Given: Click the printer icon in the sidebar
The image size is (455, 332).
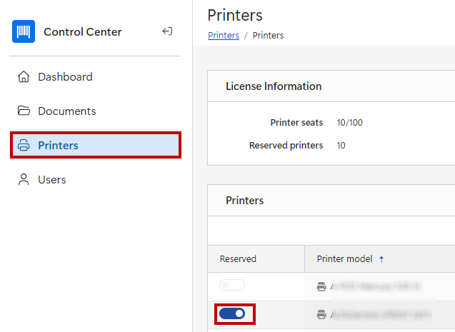Looking at the screenshot, I should coord(24,146).
